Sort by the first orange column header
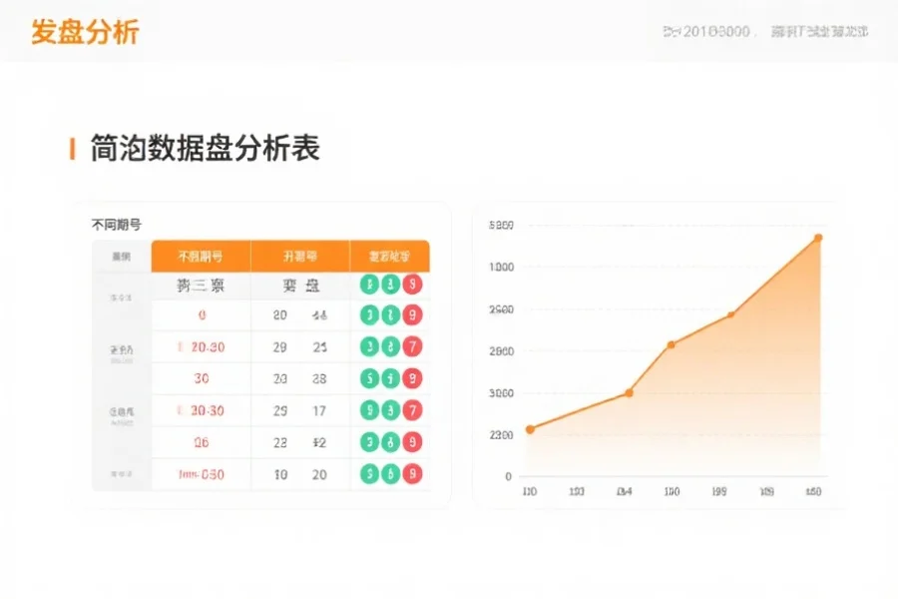898x599 pixels. point(201,257)
